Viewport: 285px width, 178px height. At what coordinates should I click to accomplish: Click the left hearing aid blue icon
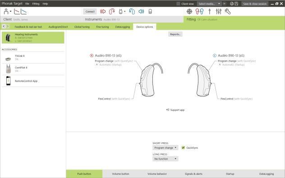point(132,11)
